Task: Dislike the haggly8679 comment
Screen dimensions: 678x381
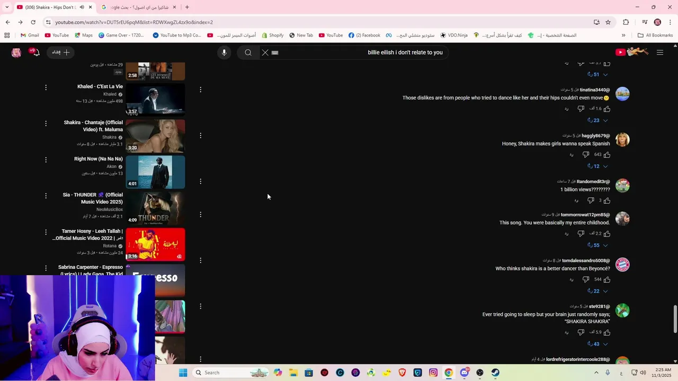Action: point(586,155)
